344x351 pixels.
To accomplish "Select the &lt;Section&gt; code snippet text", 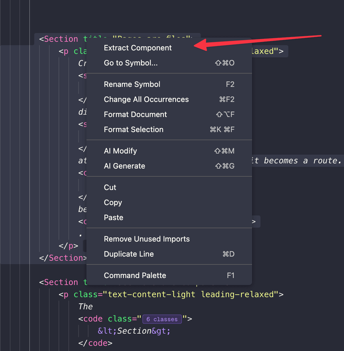I will coord(134,331).
